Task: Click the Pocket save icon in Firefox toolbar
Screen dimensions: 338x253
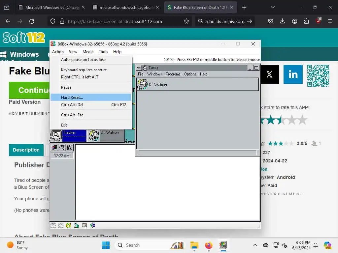Action: coord(271,21)
